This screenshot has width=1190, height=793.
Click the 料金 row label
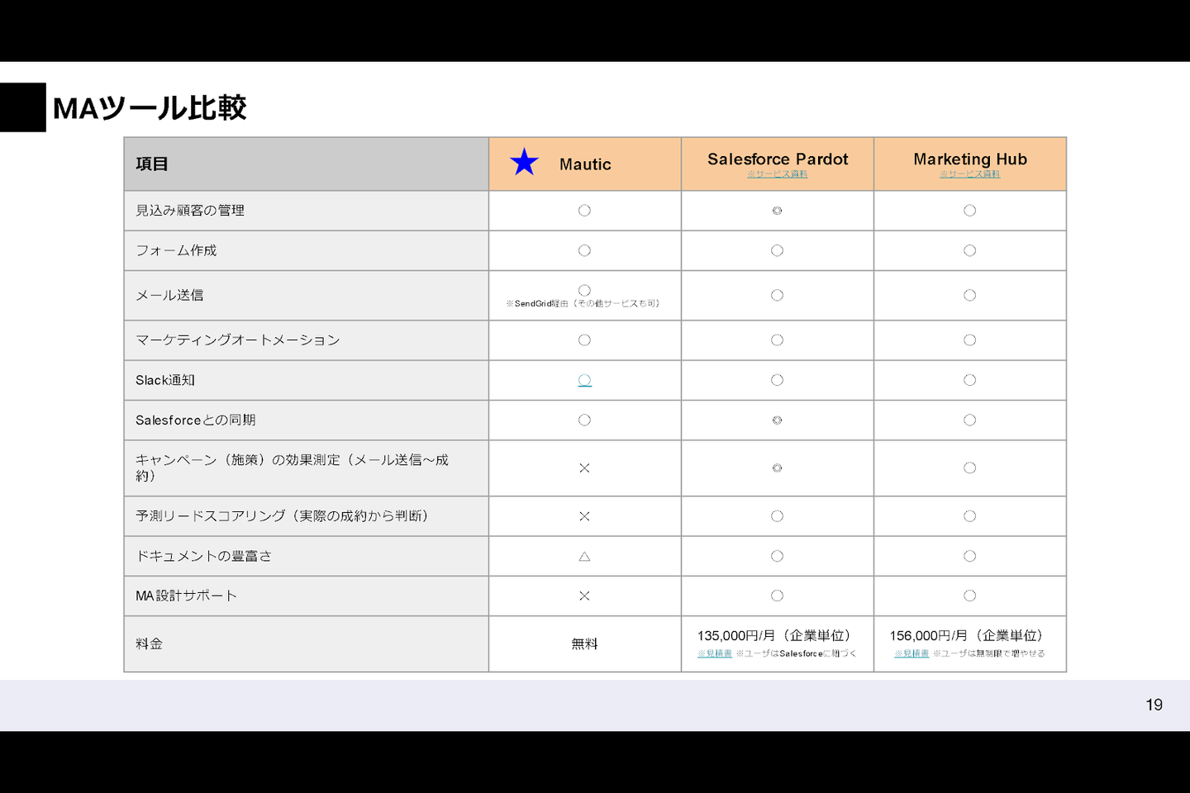[150, 643]
